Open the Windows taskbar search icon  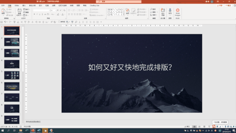tap(8, 130)
